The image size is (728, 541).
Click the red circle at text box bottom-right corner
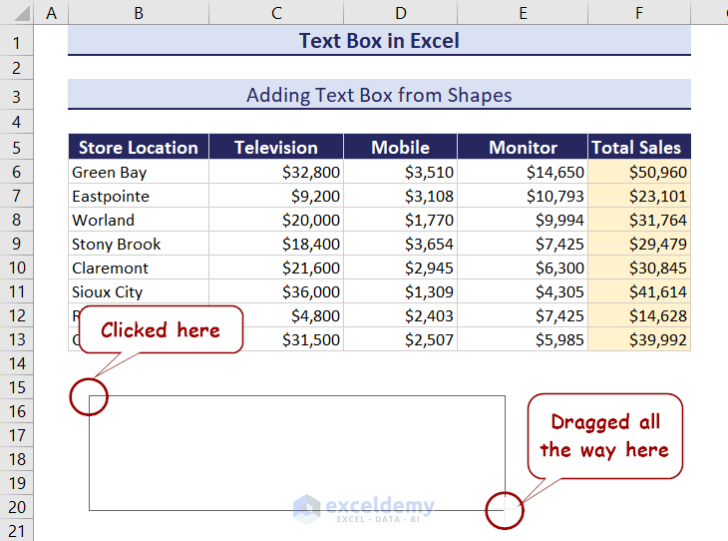pos(504,510)
